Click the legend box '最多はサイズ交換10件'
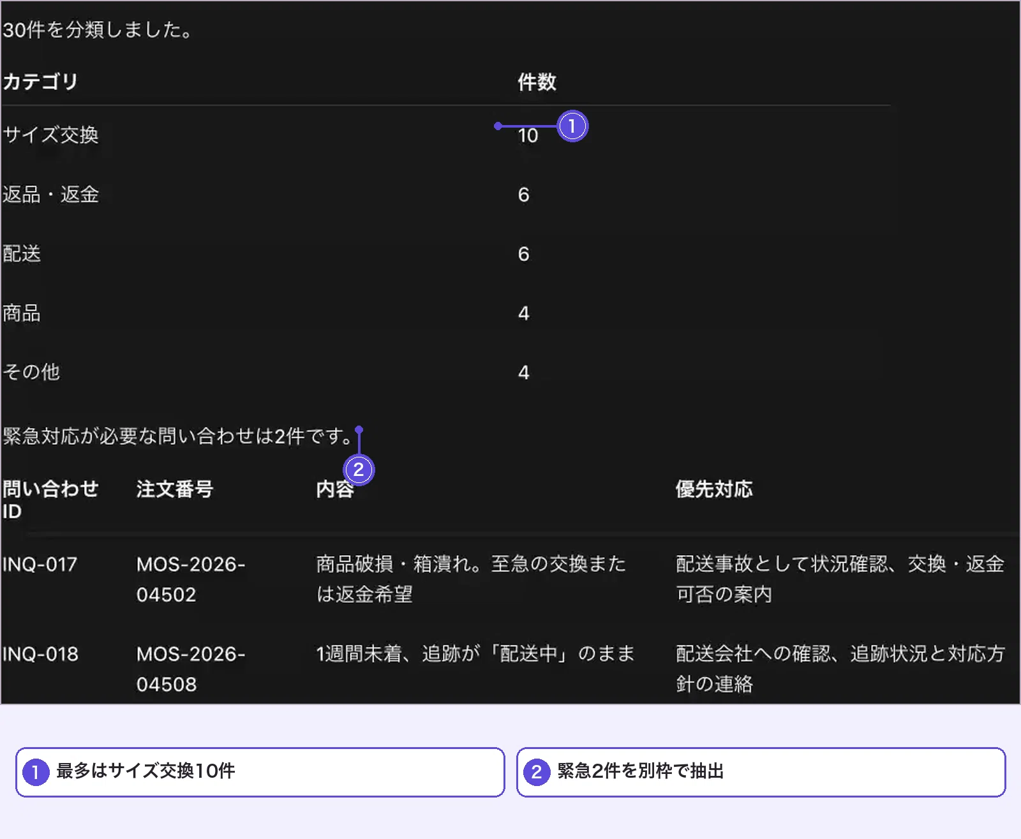The image size is (1021, 839). coord(260,772)
